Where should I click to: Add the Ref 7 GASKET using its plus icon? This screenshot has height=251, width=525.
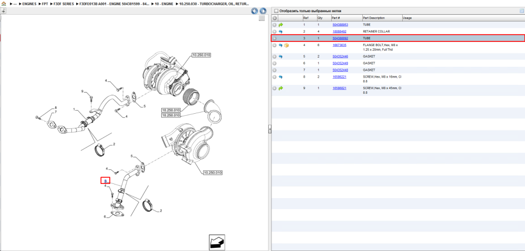coord(275,70)
